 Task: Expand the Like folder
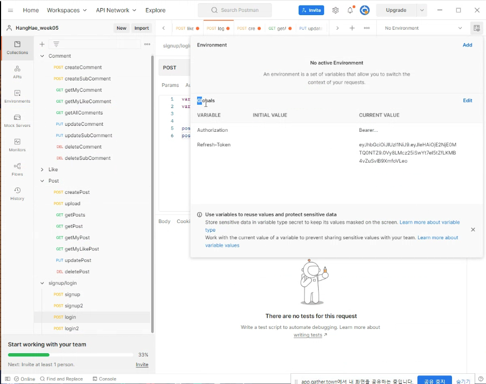(42, 170)
